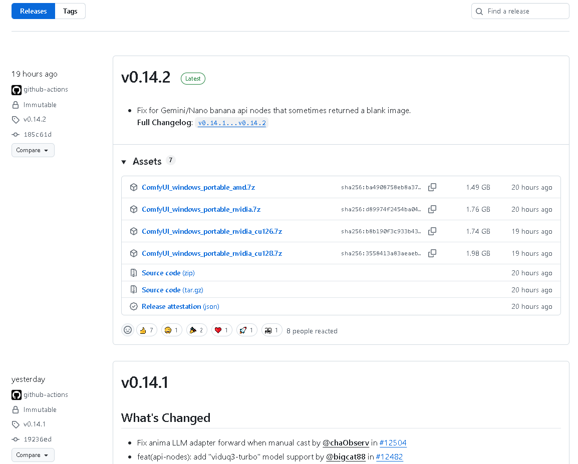Screen dimensions: 578x464
Task: Click the 1.49 GB size text
Action: coord(478,187)
